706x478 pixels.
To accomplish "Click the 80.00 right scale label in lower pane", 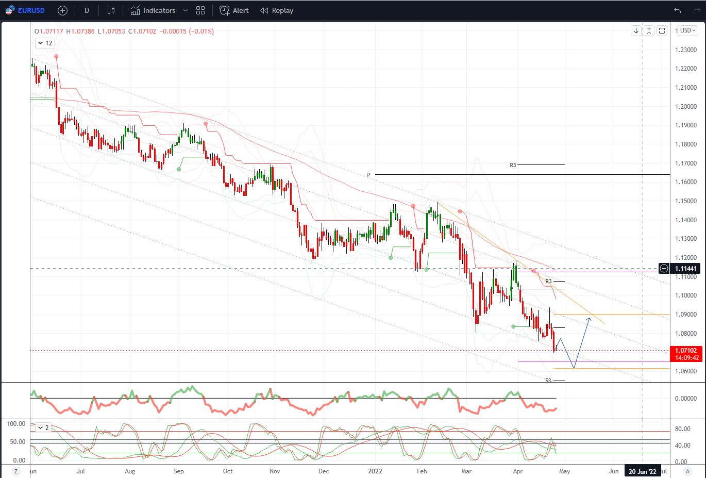I will pyautogui.click(x=682, y=429).
